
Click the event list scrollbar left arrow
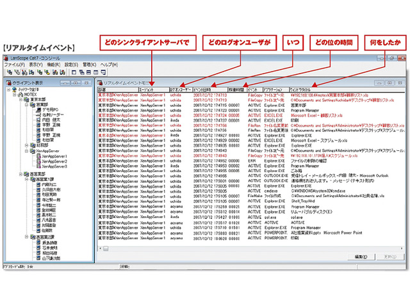[101, 249]
